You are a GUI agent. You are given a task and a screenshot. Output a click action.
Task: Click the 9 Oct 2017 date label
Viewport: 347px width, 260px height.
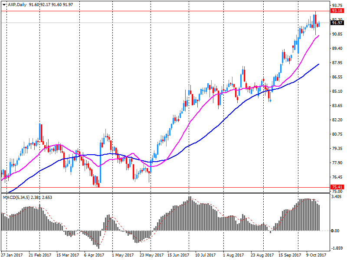click(317, 255)
